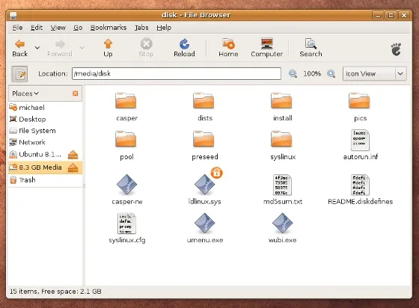Screen dimensions: 419x308
Task: Select the preseed folder
Action: [x=205, y=145]
